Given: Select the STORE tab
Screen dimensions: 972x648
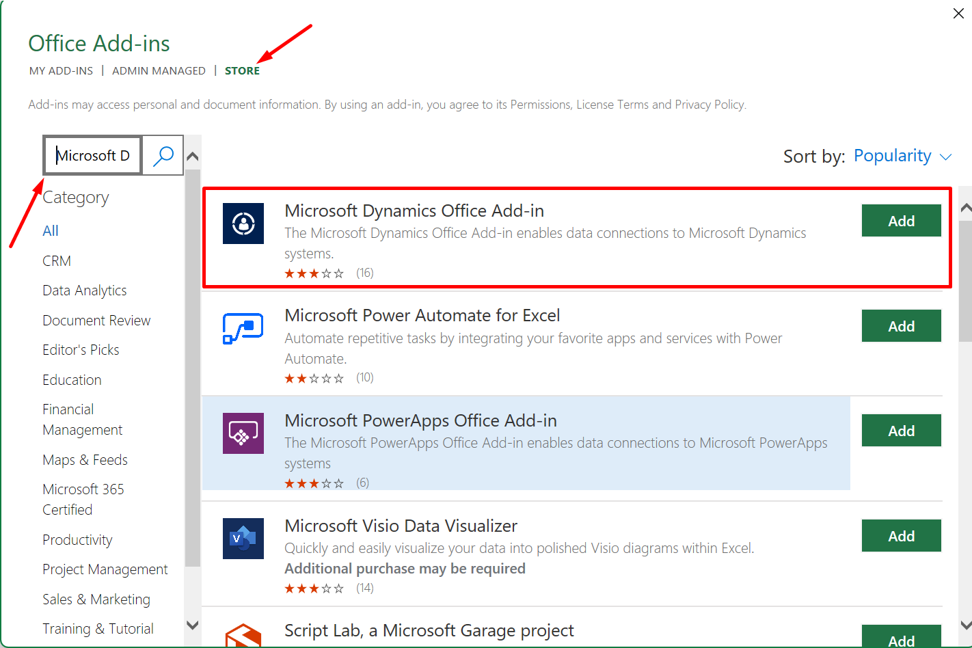Looking at the screenshot, I should [242, 70].
